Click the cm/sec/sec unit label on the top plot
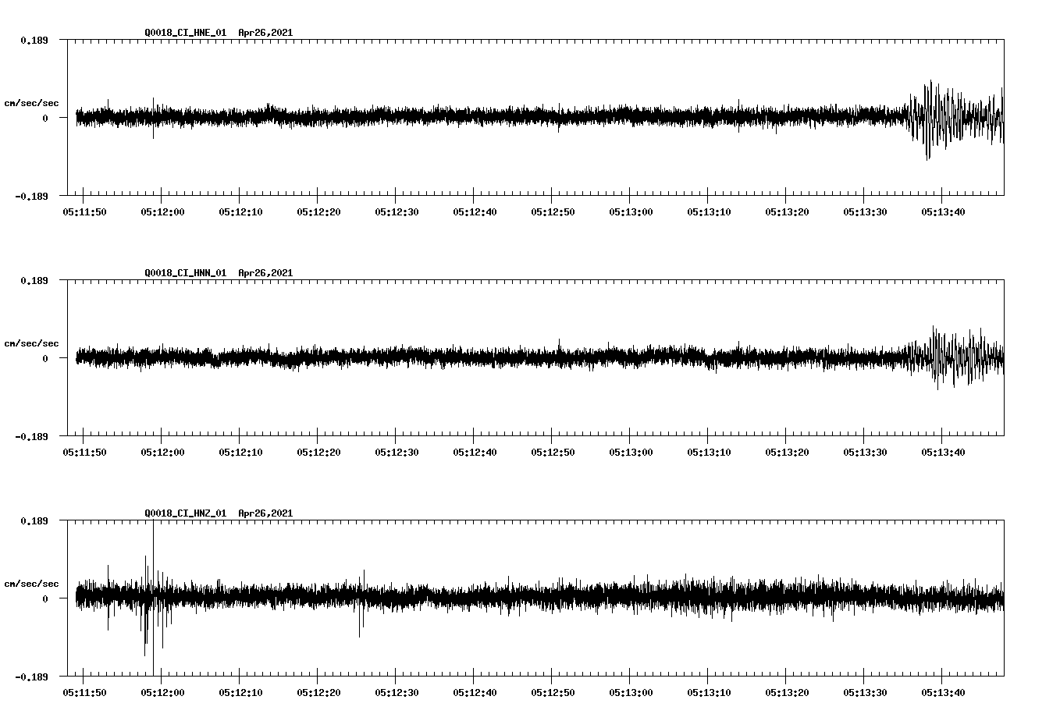 [31, 102]
